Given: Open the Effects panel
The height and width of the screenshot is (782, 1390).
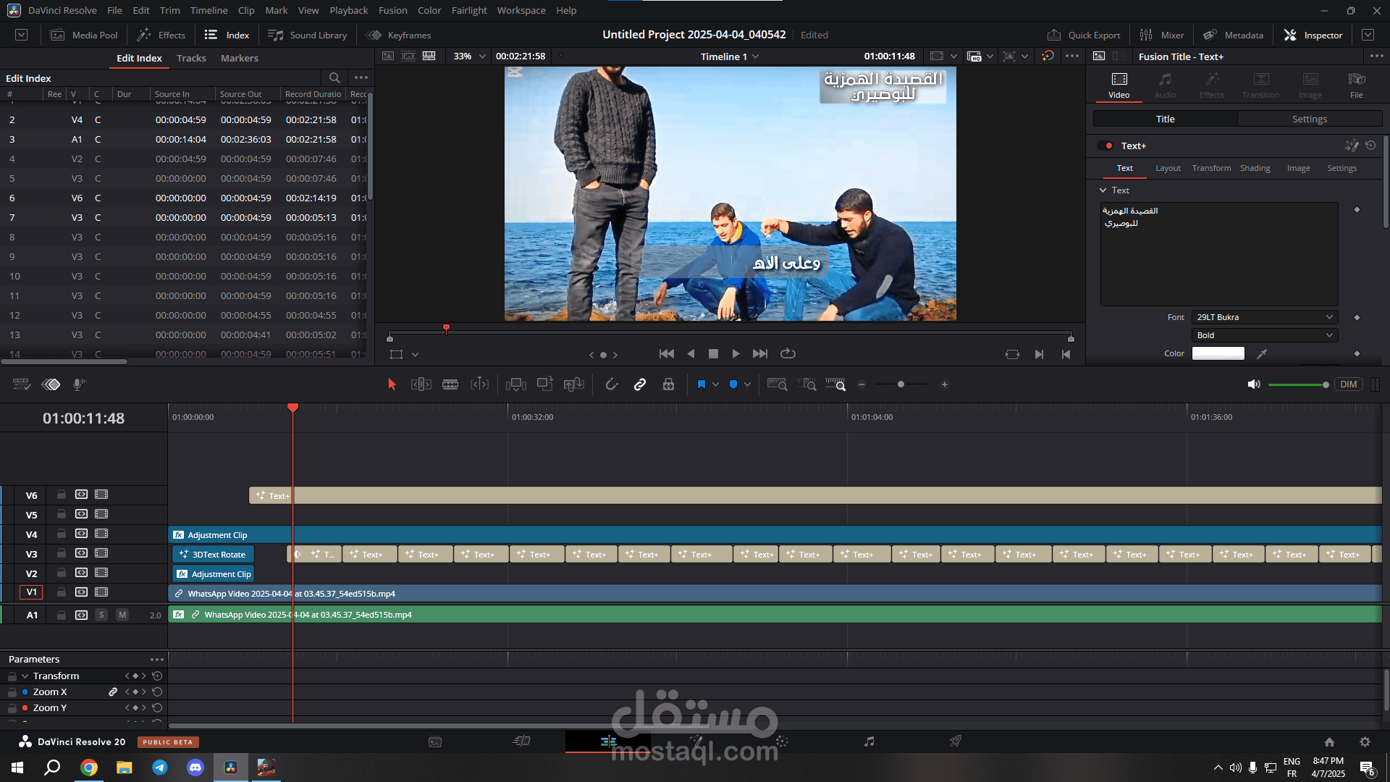Looking at the screenshot, I should (161, 35).
